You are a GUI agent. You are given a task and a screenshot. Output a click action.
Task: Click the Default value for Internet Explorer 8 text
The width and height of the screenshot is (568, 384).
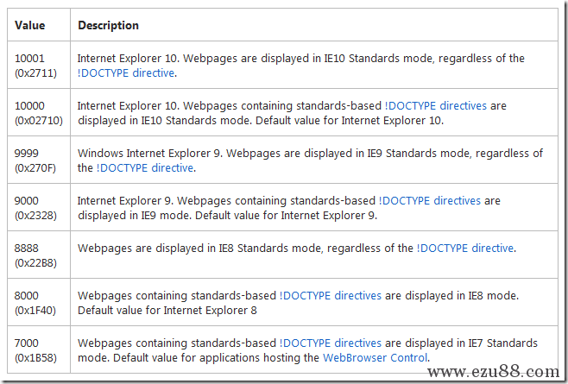point(167,311)
